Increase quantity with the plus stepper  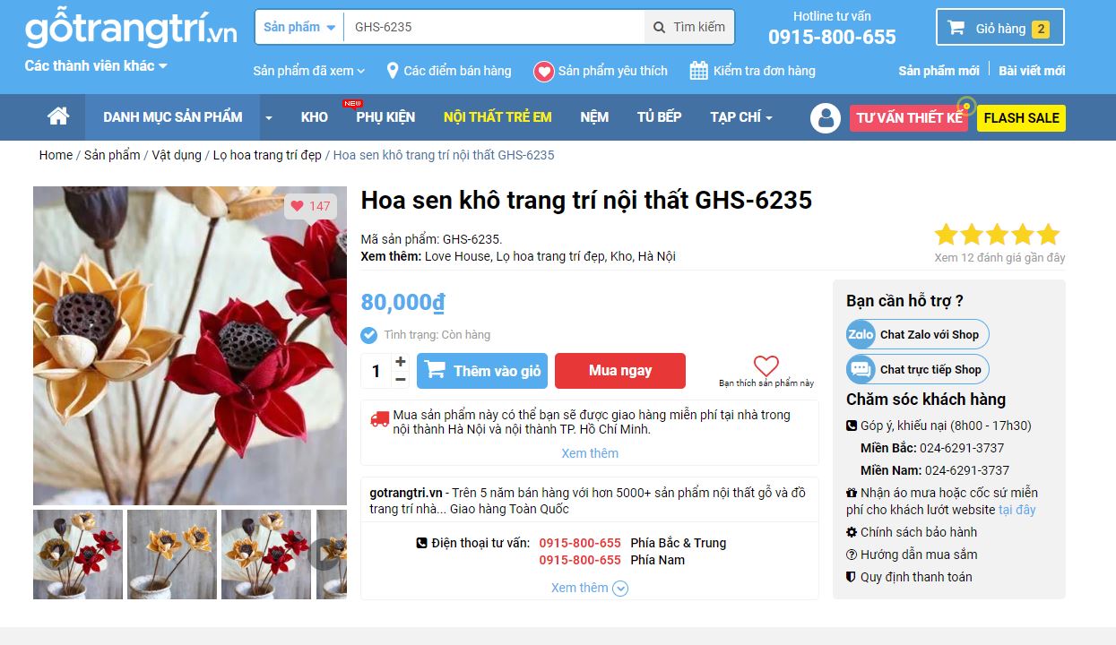(x=400, y=361)
